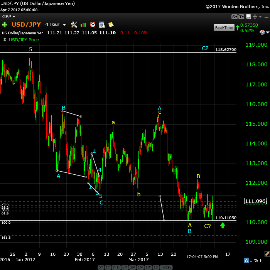Screen dimensions: 270x270
Task: Click the 0.57350 change value at right
Action: (249, 25)
